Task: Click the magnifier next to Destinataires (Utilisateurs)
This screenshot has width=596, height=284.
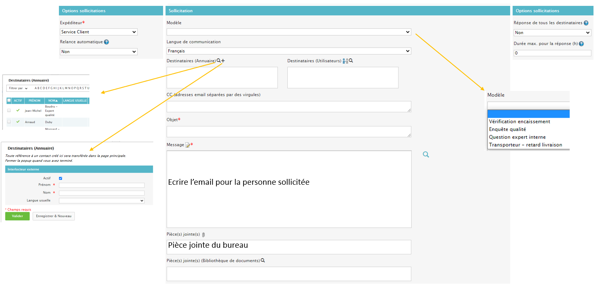Action: 351,61
